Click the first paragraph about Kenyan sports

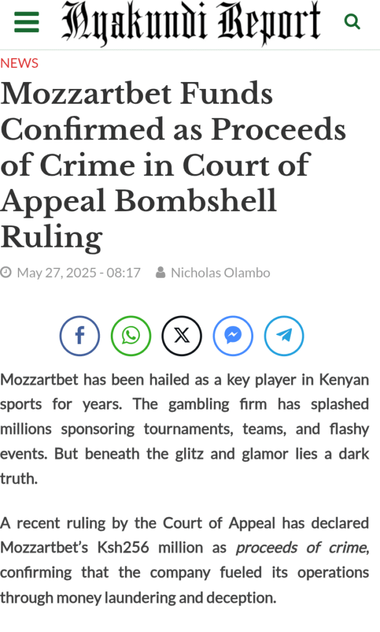point(185,429)
